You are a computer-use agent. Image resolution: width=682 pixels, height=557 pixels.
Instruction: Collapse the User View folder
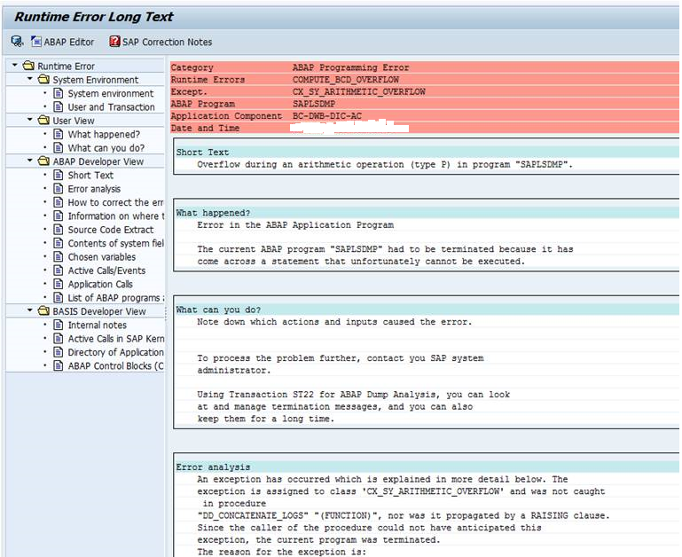30,120
